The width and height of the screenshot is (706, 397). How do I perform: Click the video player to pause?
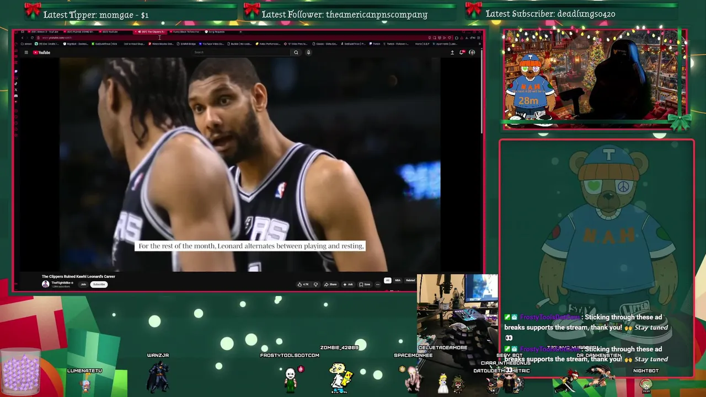(250, 164)
